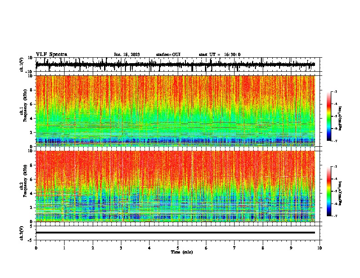Screen dimensions: 360x278
Task: Click the "-3" label on ch.2 color bar
Action: point(335,167)
